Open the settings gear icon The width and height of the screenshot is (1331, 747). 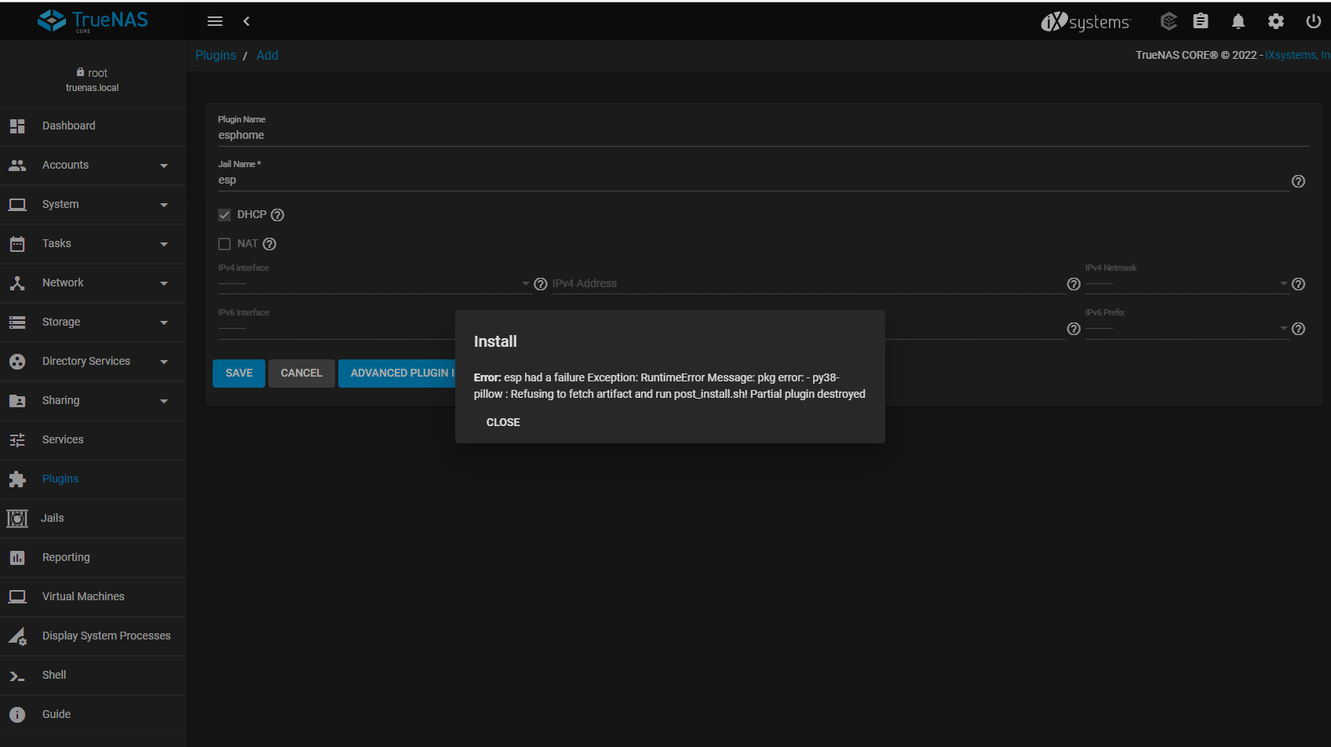tap(1276, 21)
